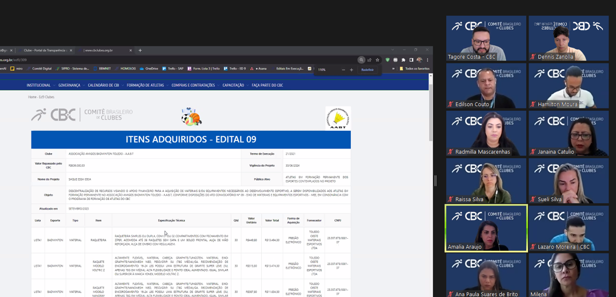Close the Clube - Portal da Transparência tab
This screenshot has width=616, height=297.
pyautogui.click(x=71, y=50)
